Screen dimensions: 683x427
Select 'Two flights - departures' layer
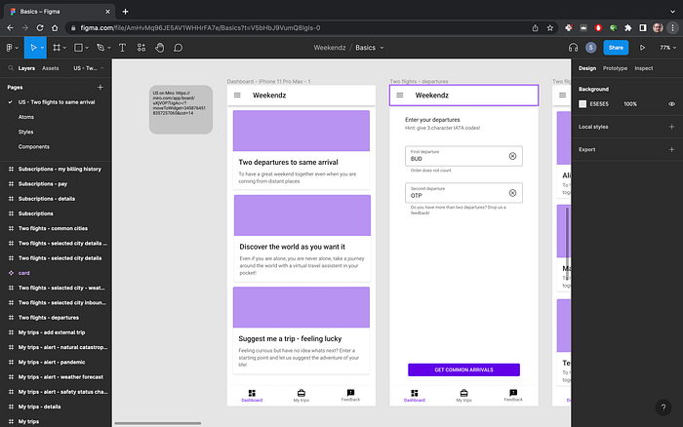48,317
